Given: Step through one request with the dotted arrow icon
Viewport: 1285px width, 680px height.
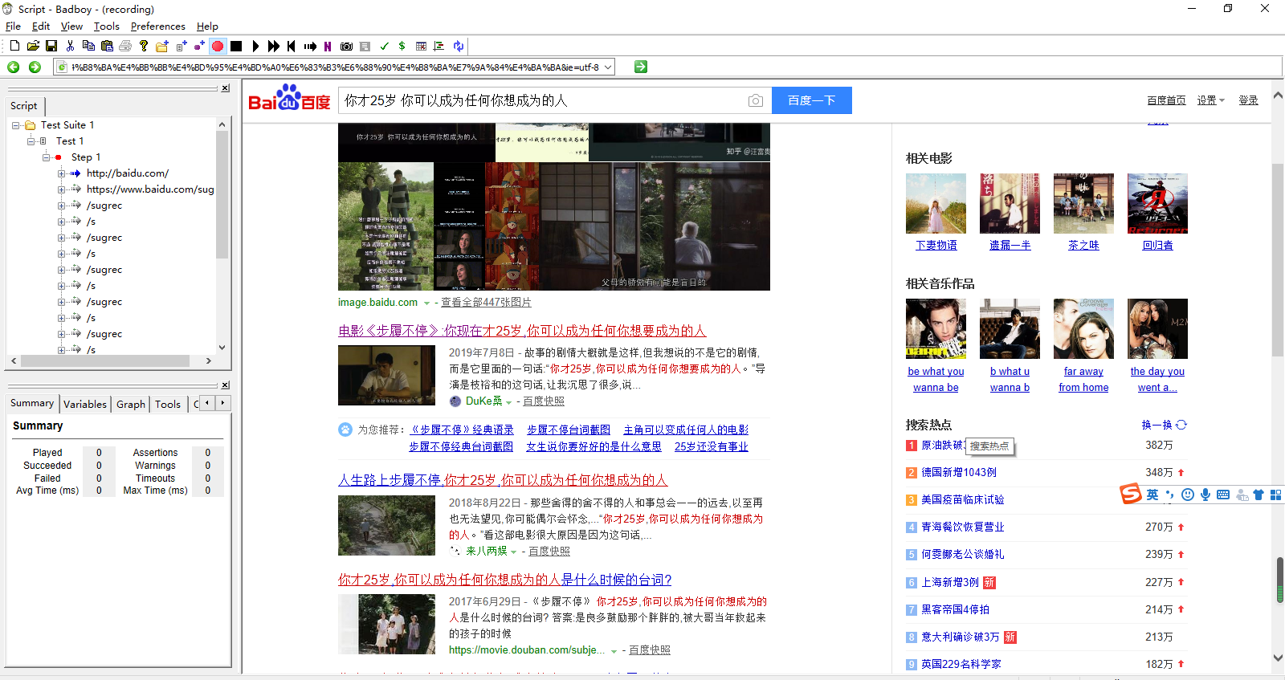Looking at the screenshot, I should (310, 46).
